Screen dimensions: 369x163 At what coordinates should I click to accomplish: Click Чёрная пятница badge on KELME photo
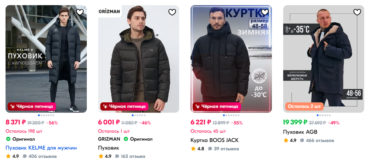(32, 106)
